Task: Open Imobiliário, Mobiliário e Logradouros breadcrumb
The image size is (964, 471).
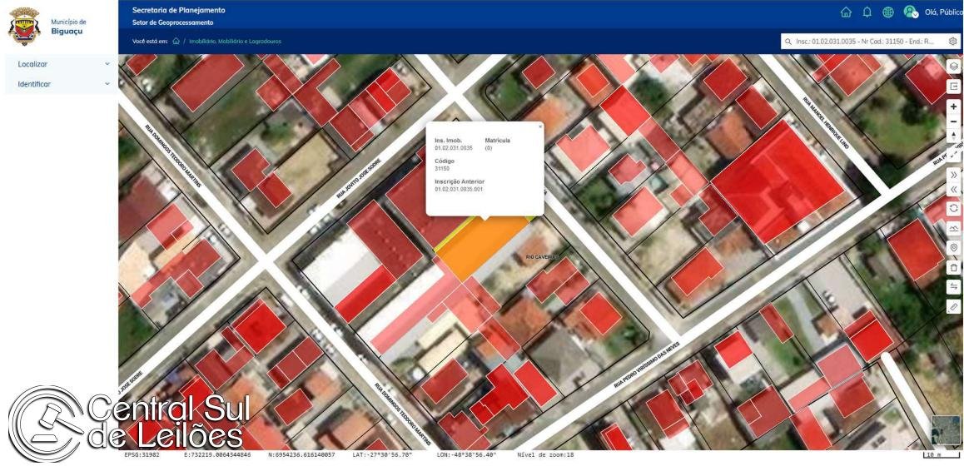Action: [x=235, y=41]
